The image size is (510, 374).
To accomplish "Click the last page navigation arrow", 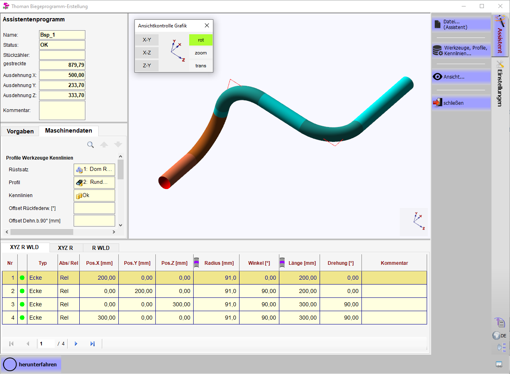I will 93,344.
